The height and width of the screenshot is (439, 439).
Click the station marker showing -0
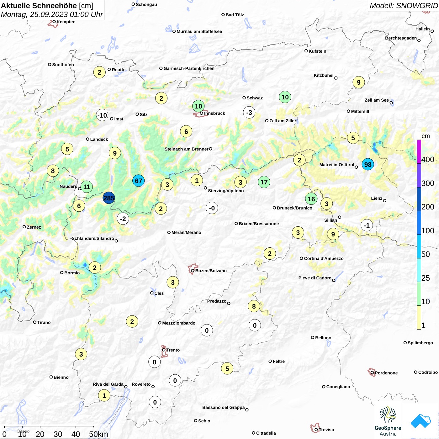[212, 208]
